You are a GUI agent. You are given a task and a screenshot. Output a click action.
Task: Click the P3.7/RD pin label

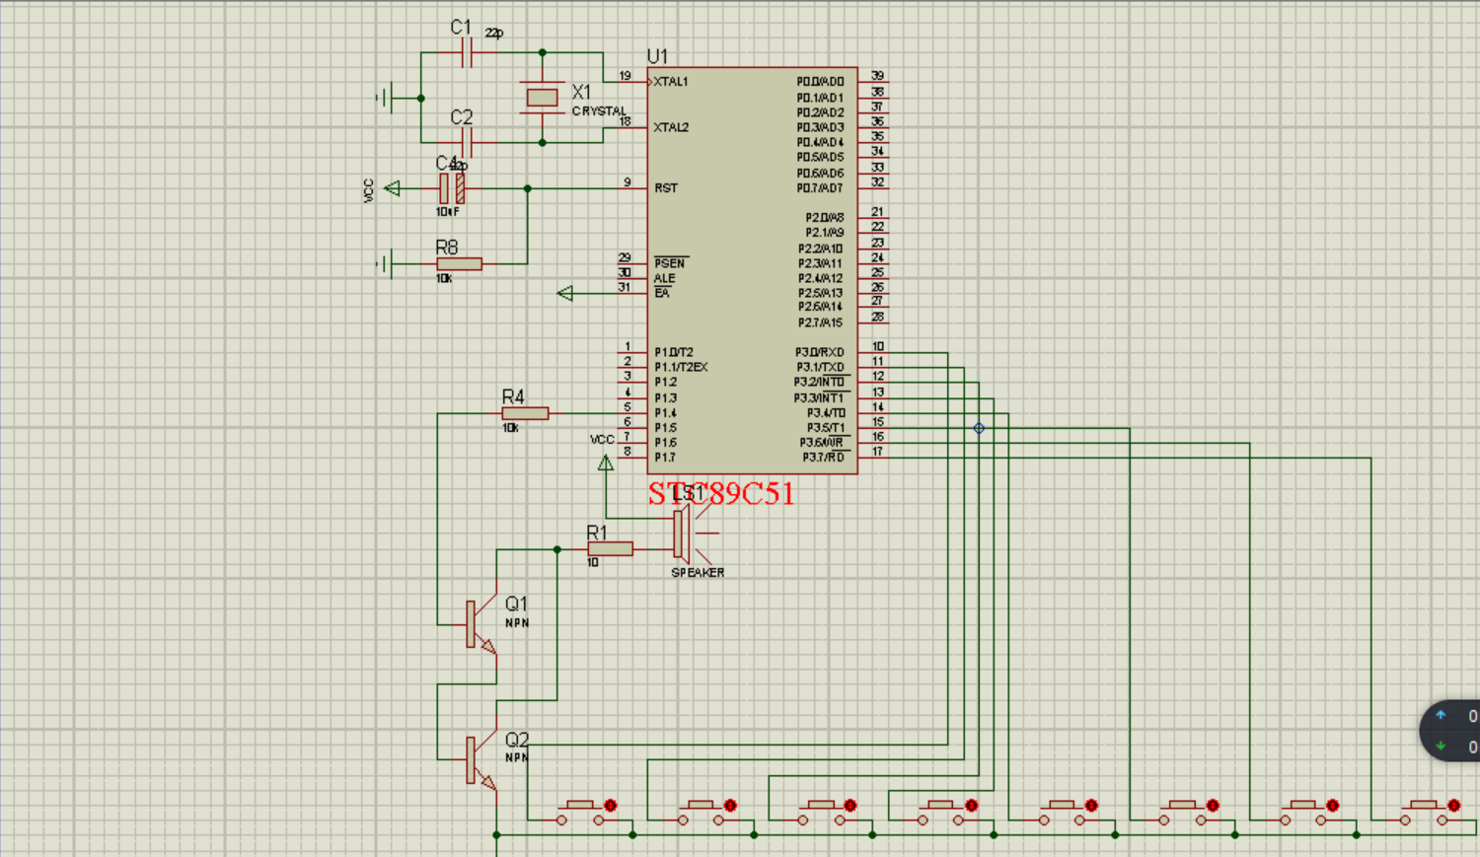pos(824,458)
